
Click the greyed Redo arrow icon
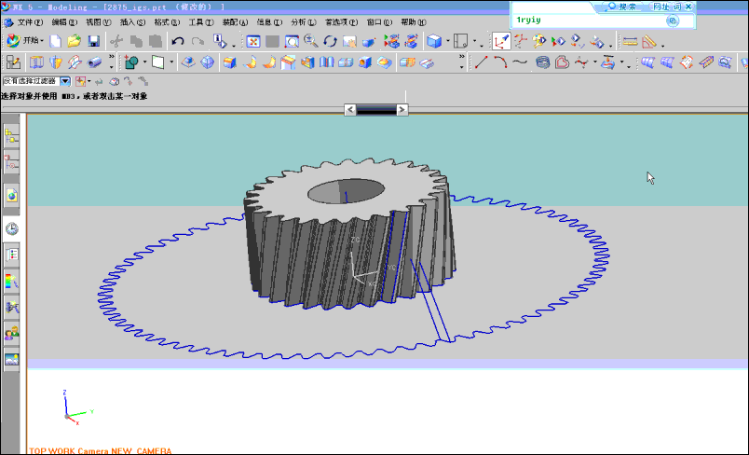[x=197, y=42]
